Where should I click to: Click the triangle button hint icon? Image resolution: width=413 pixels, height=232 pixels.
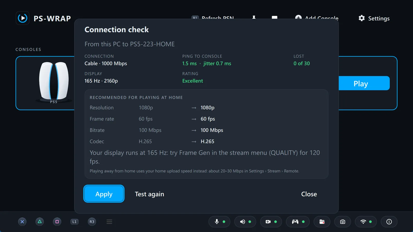click(x=39, y=222)
